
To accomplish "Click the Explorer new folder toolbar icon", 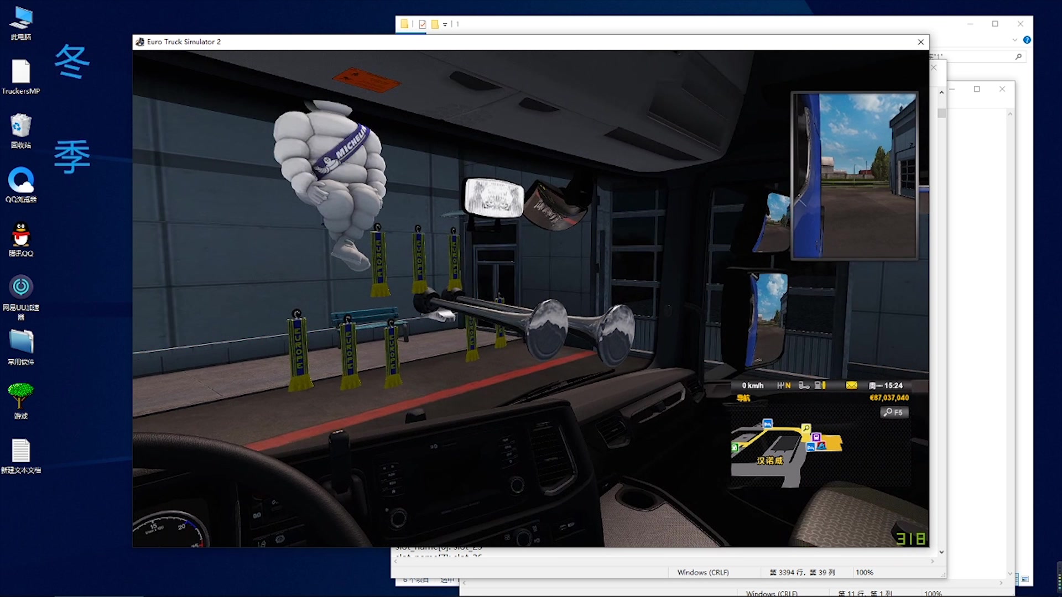I will (x=435, y=24).
